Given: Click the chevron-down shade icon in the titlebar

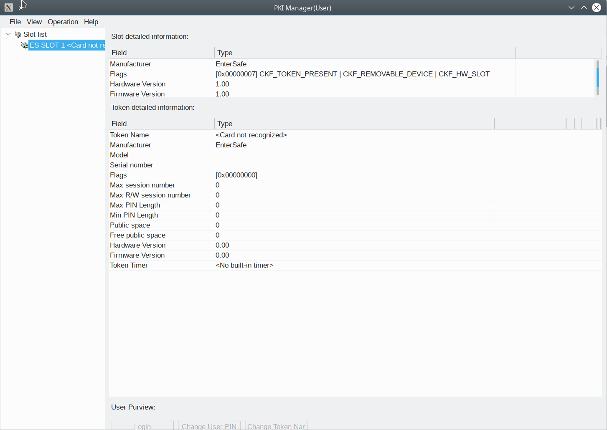Looking at the screenshot, I should coord(571,8).
